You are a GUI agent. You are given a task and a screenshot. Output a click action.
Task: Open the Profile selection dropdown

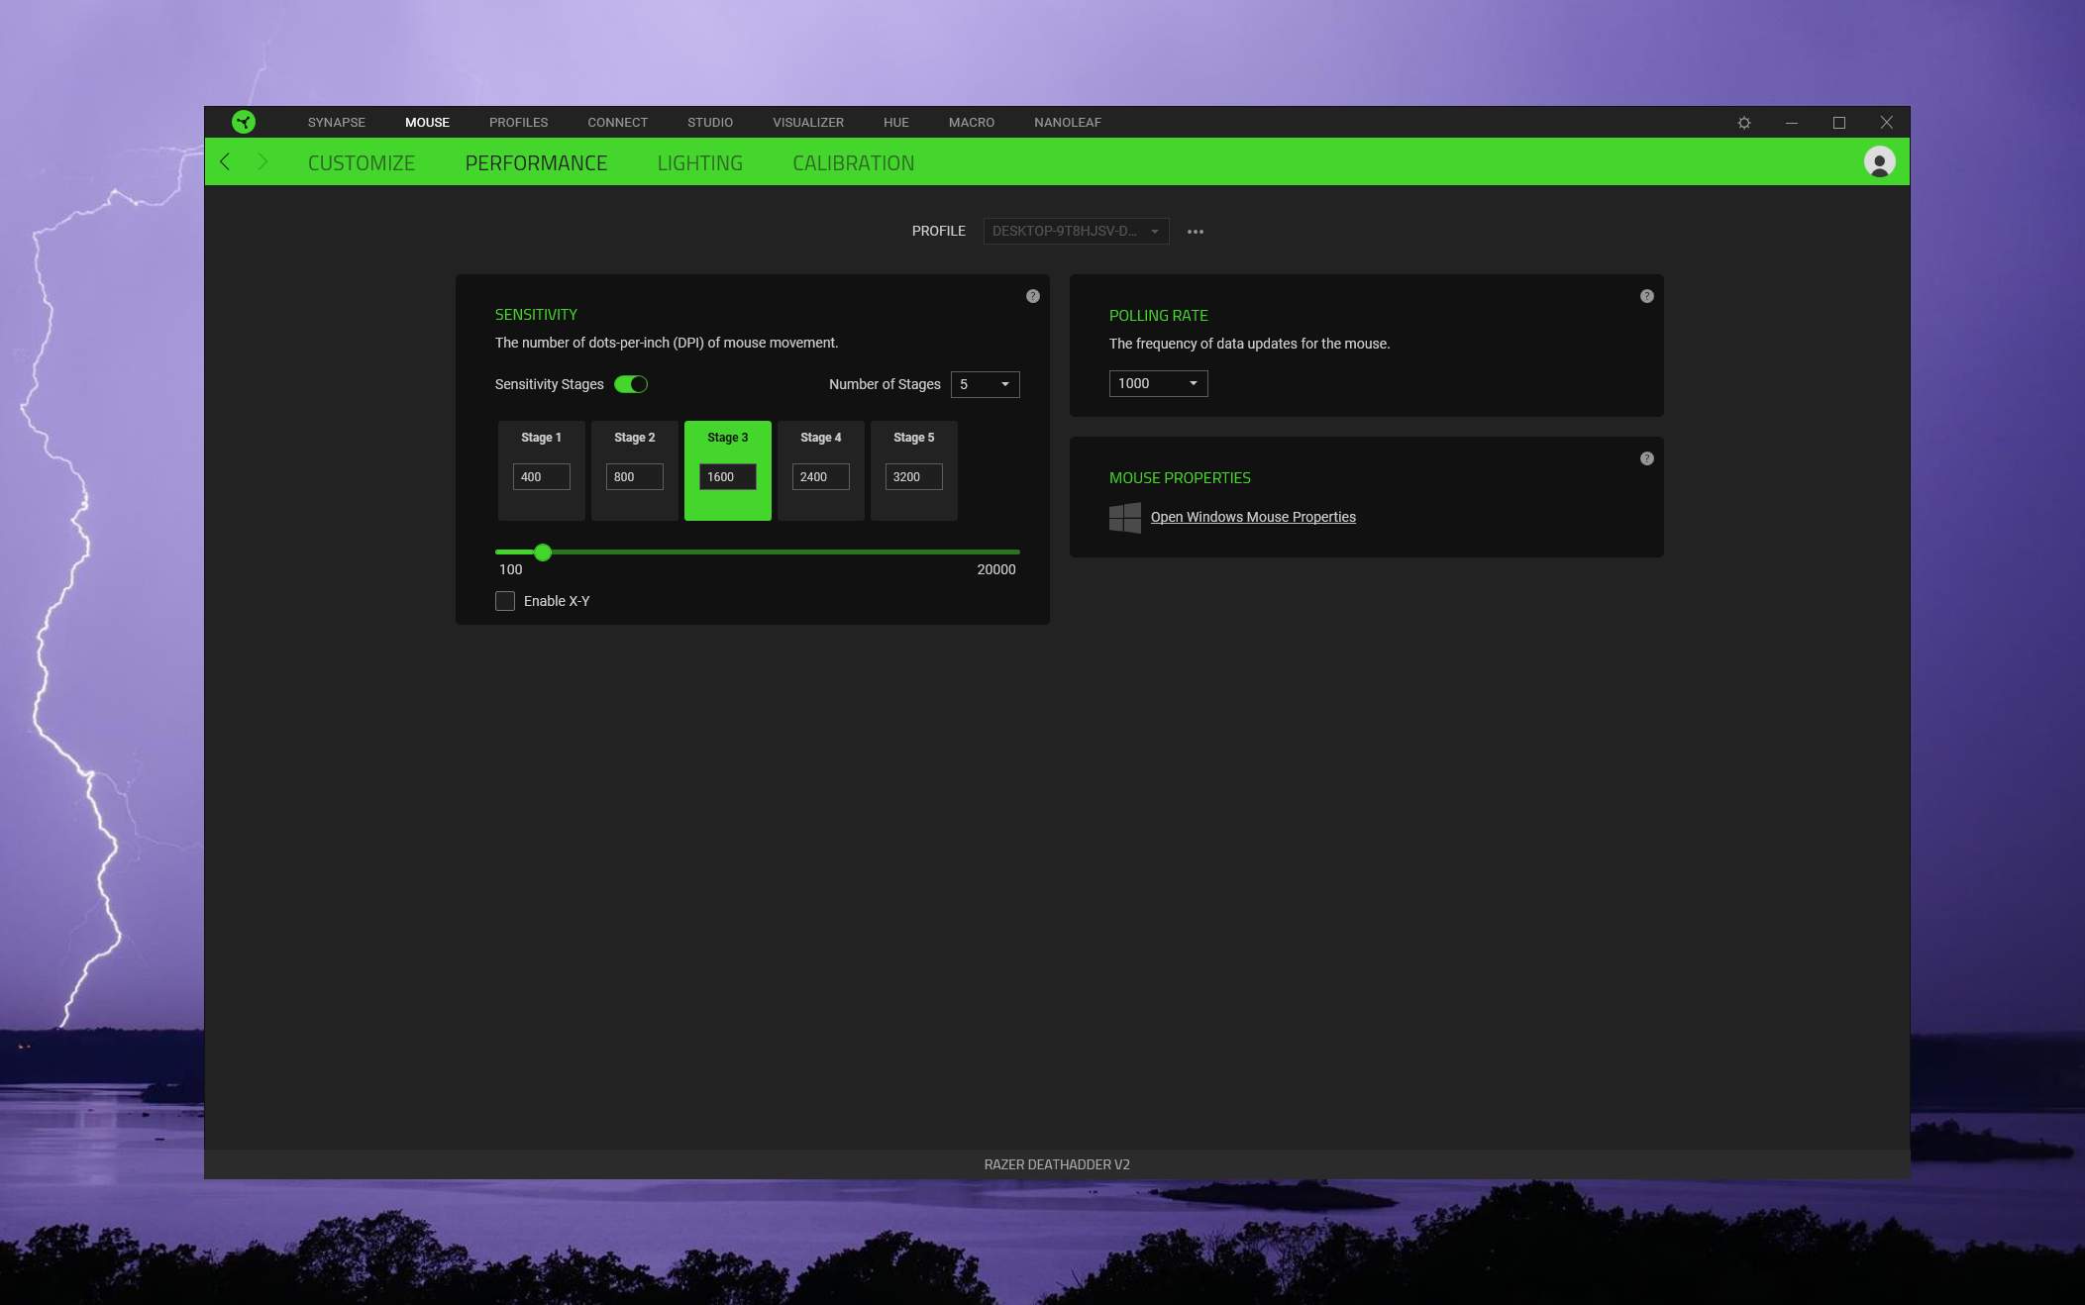pyautogui.click(x=1076, y=231)
